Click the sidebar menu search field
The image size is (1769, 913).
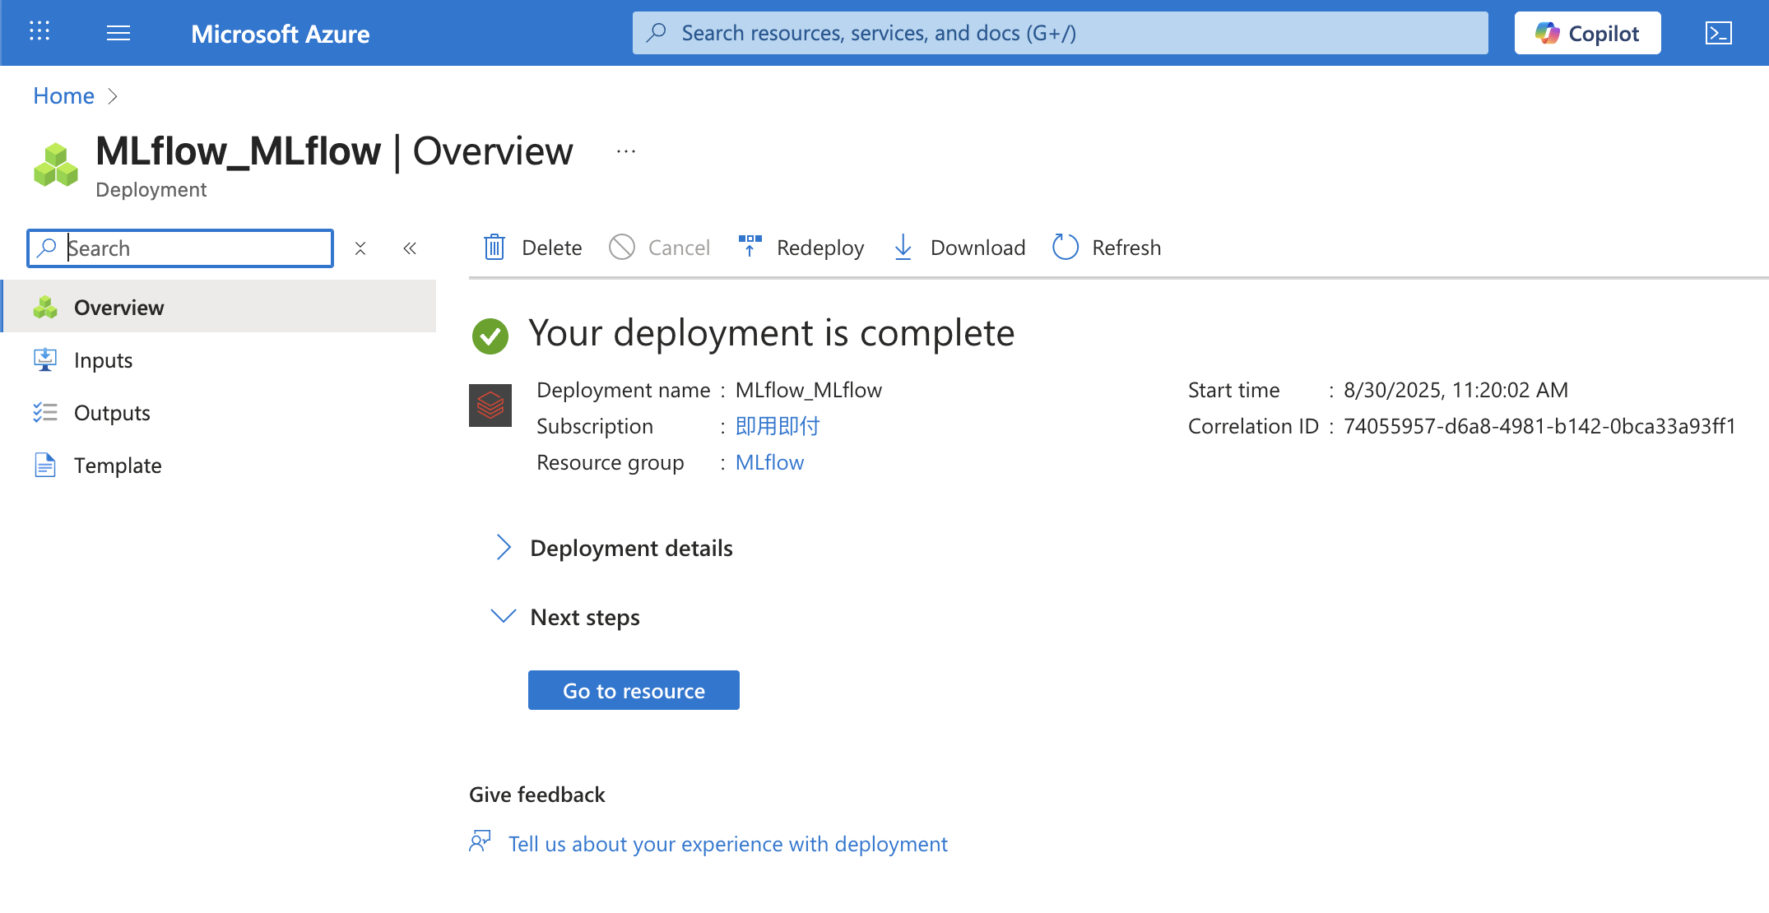coord(180,248)
